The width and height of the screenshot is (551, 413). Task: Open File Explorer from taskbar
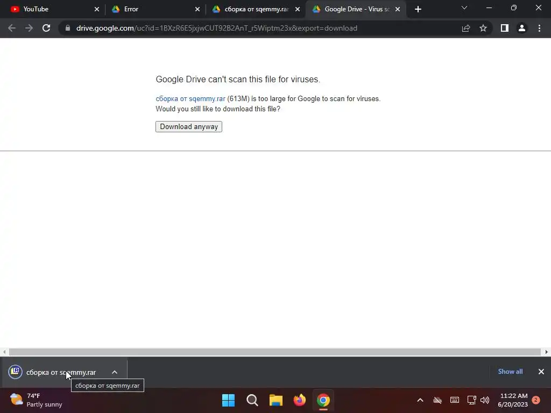click(x=276, y=400)
